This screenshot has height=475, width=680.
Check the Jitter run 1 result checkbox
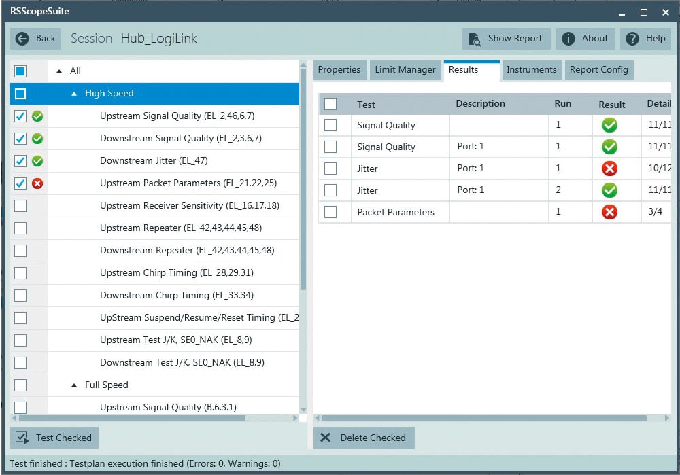pos(330,169)
